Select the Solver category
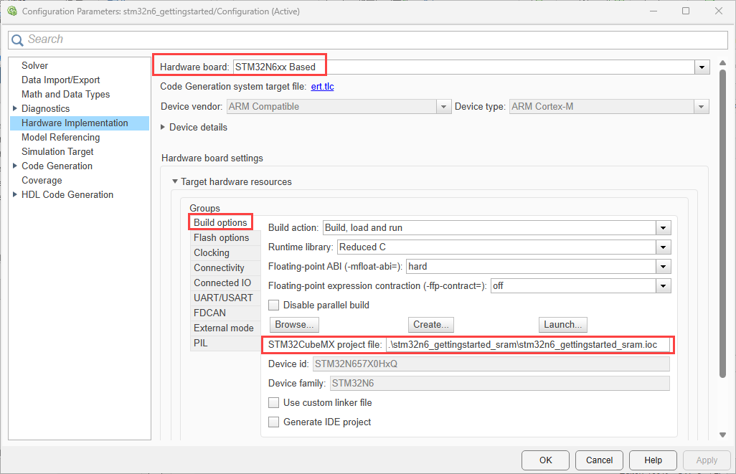 point(34,66)
